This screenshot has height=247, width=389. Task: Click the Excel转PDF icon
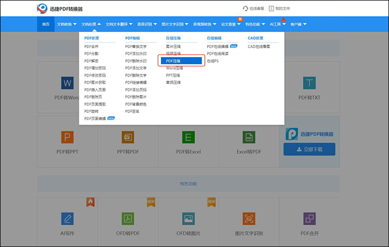249,137
